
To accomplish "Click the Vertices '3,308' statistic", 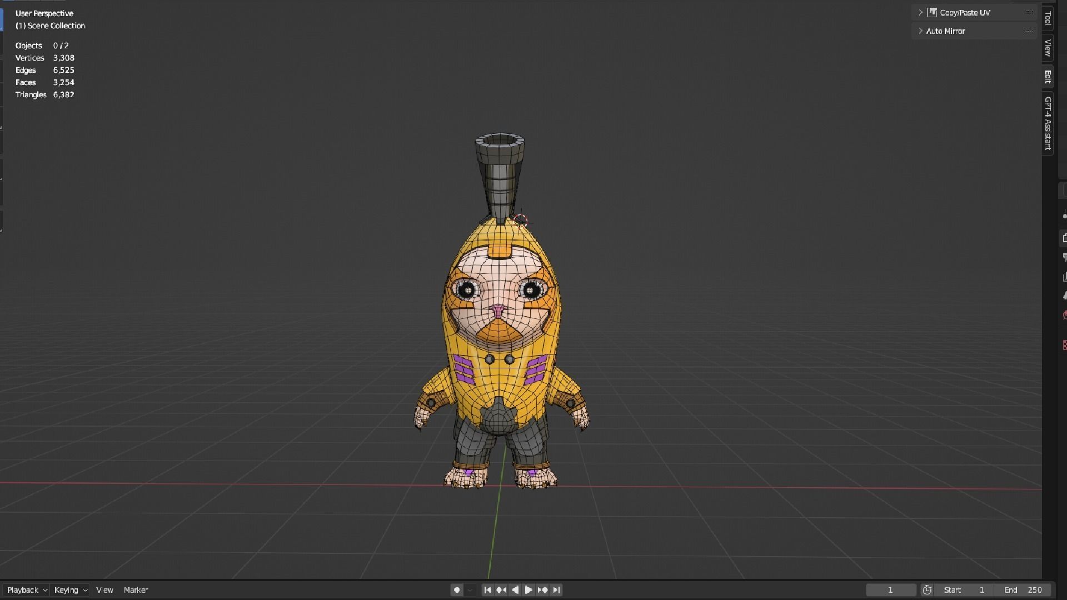I will coord(64,58).
